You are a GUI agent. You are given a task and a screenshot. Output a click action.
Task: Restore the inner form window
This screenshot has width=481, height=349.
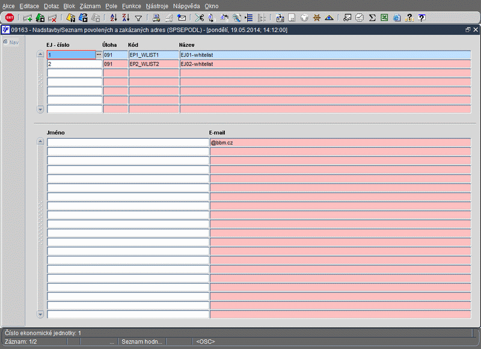(x=468, y=29)
